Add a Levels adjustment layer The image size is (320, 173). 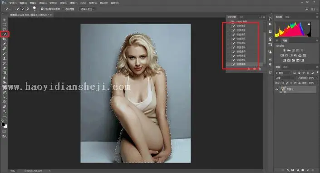289,50
